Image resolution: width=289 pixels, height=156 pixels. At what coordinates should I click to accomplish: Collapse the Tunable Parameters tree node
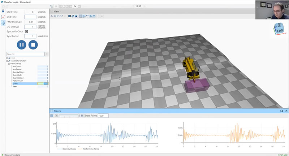pos(7,61)
